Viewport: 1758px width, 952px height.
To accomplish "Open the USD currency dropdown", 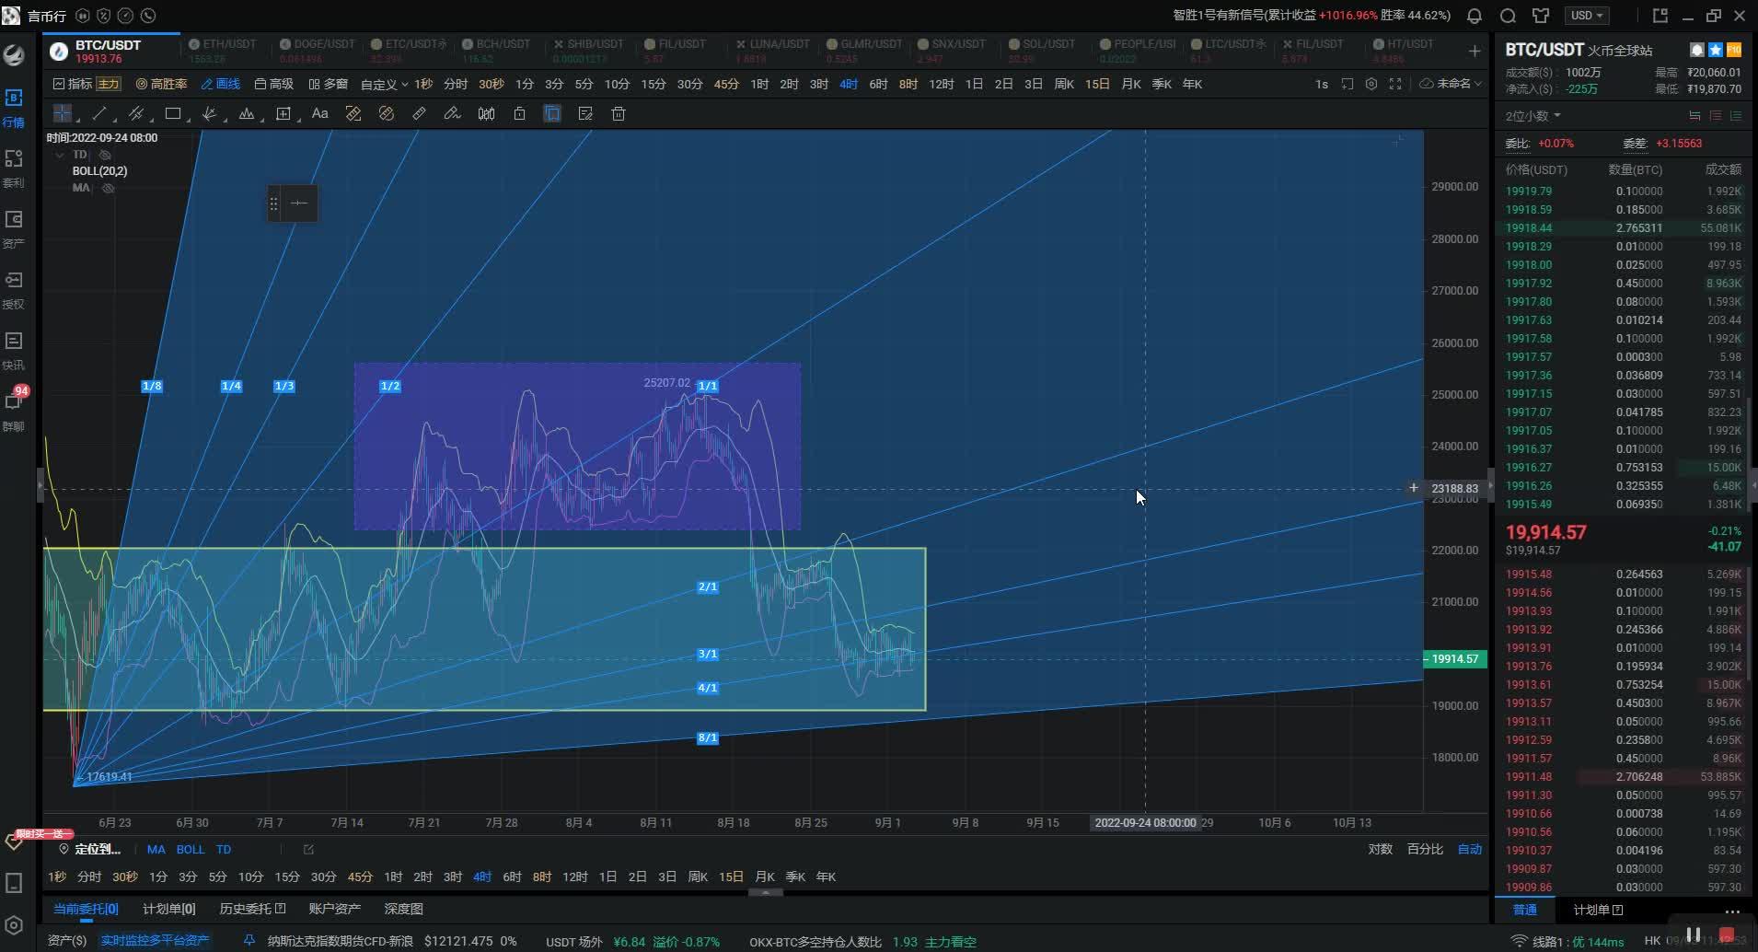I will click(x=1588, y=16).
